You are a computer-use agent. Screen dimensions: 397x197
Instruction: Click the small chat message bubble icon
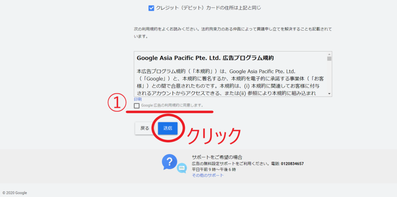[182, 168]
